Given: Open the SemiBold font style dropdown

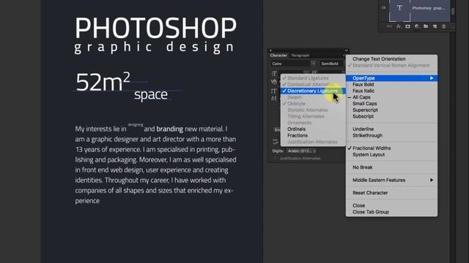Looking at the screenshot, I should click(x=332, y=64).
